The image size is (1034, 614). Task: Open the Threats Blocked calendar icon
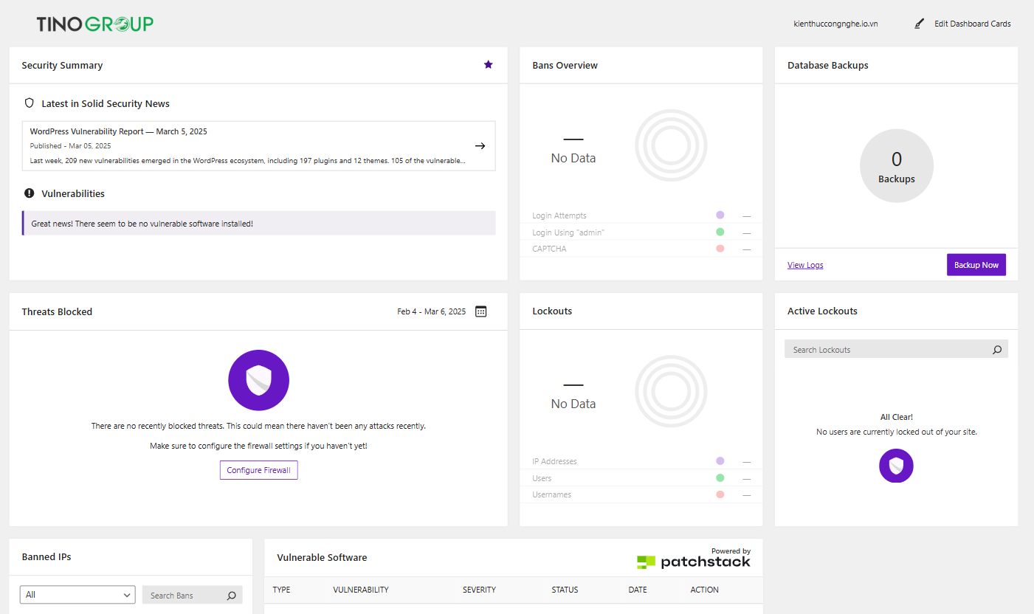(x=481, y=311)
